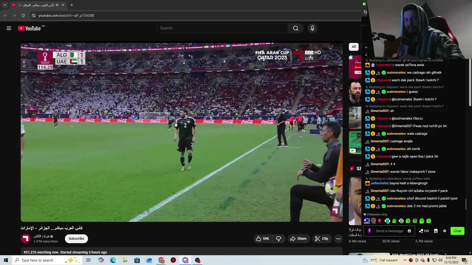Viewport: 472px width, 265px height.
Task: Open the channel avatar next to Subscribe
Action: pyautogui.click(x=25, y=239)
